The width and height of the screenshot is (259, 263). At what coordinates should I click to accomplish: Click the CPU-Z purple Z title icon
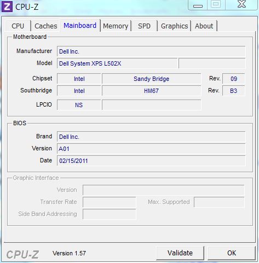click(7, 7)
